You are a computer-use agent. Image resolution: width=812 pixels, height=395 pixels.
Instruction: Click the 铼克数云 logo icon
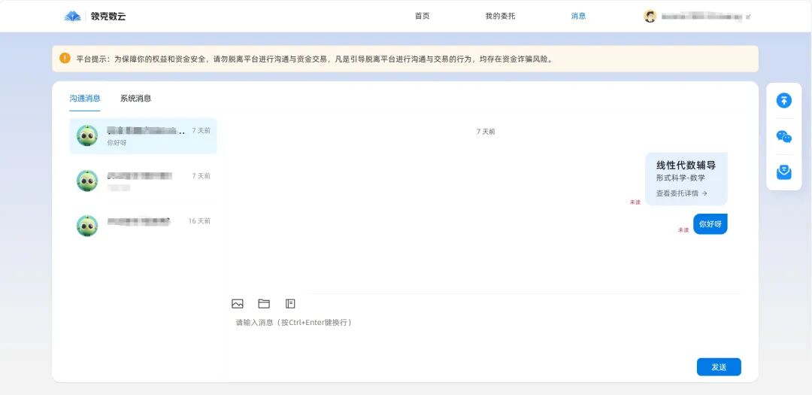(x=72, y=16)
